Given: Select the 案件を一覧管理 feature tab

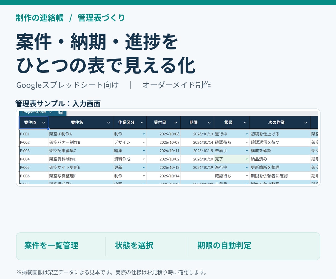Looking at the screenshot, I should coord(51,245).
